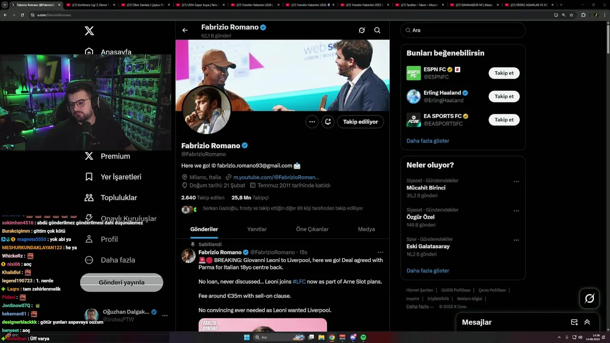
Task: Follow Erling Haaland with Takip et
Action: (504, 96)
